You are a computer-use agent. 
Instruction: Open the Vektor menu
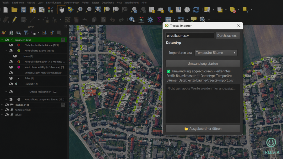click(85, 3)
